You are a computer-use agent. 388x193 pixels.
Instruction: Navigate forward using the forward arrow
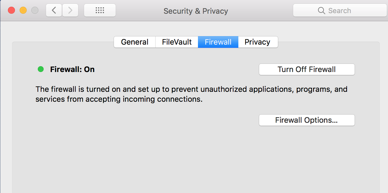coord(70,10)
